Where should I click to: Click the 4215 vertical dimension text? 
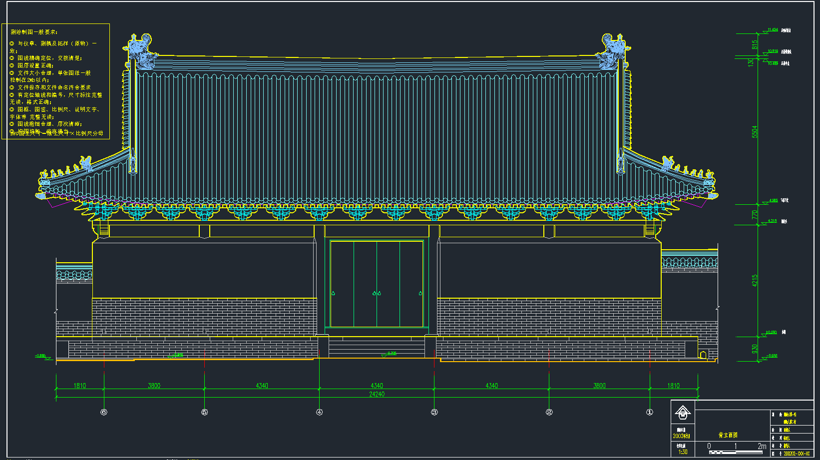click(755, 280)
